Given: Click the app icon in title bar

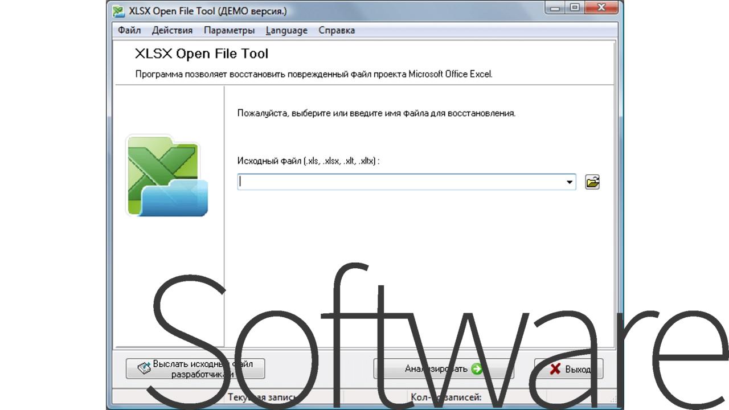Looking at the screenshot, I should [118, 11].
